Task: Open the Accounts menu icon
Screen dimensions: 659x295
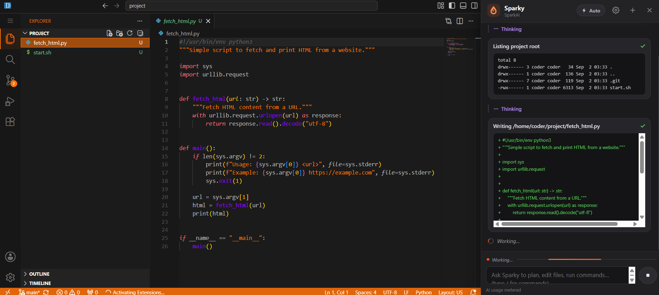Action: tap(10, 257)
